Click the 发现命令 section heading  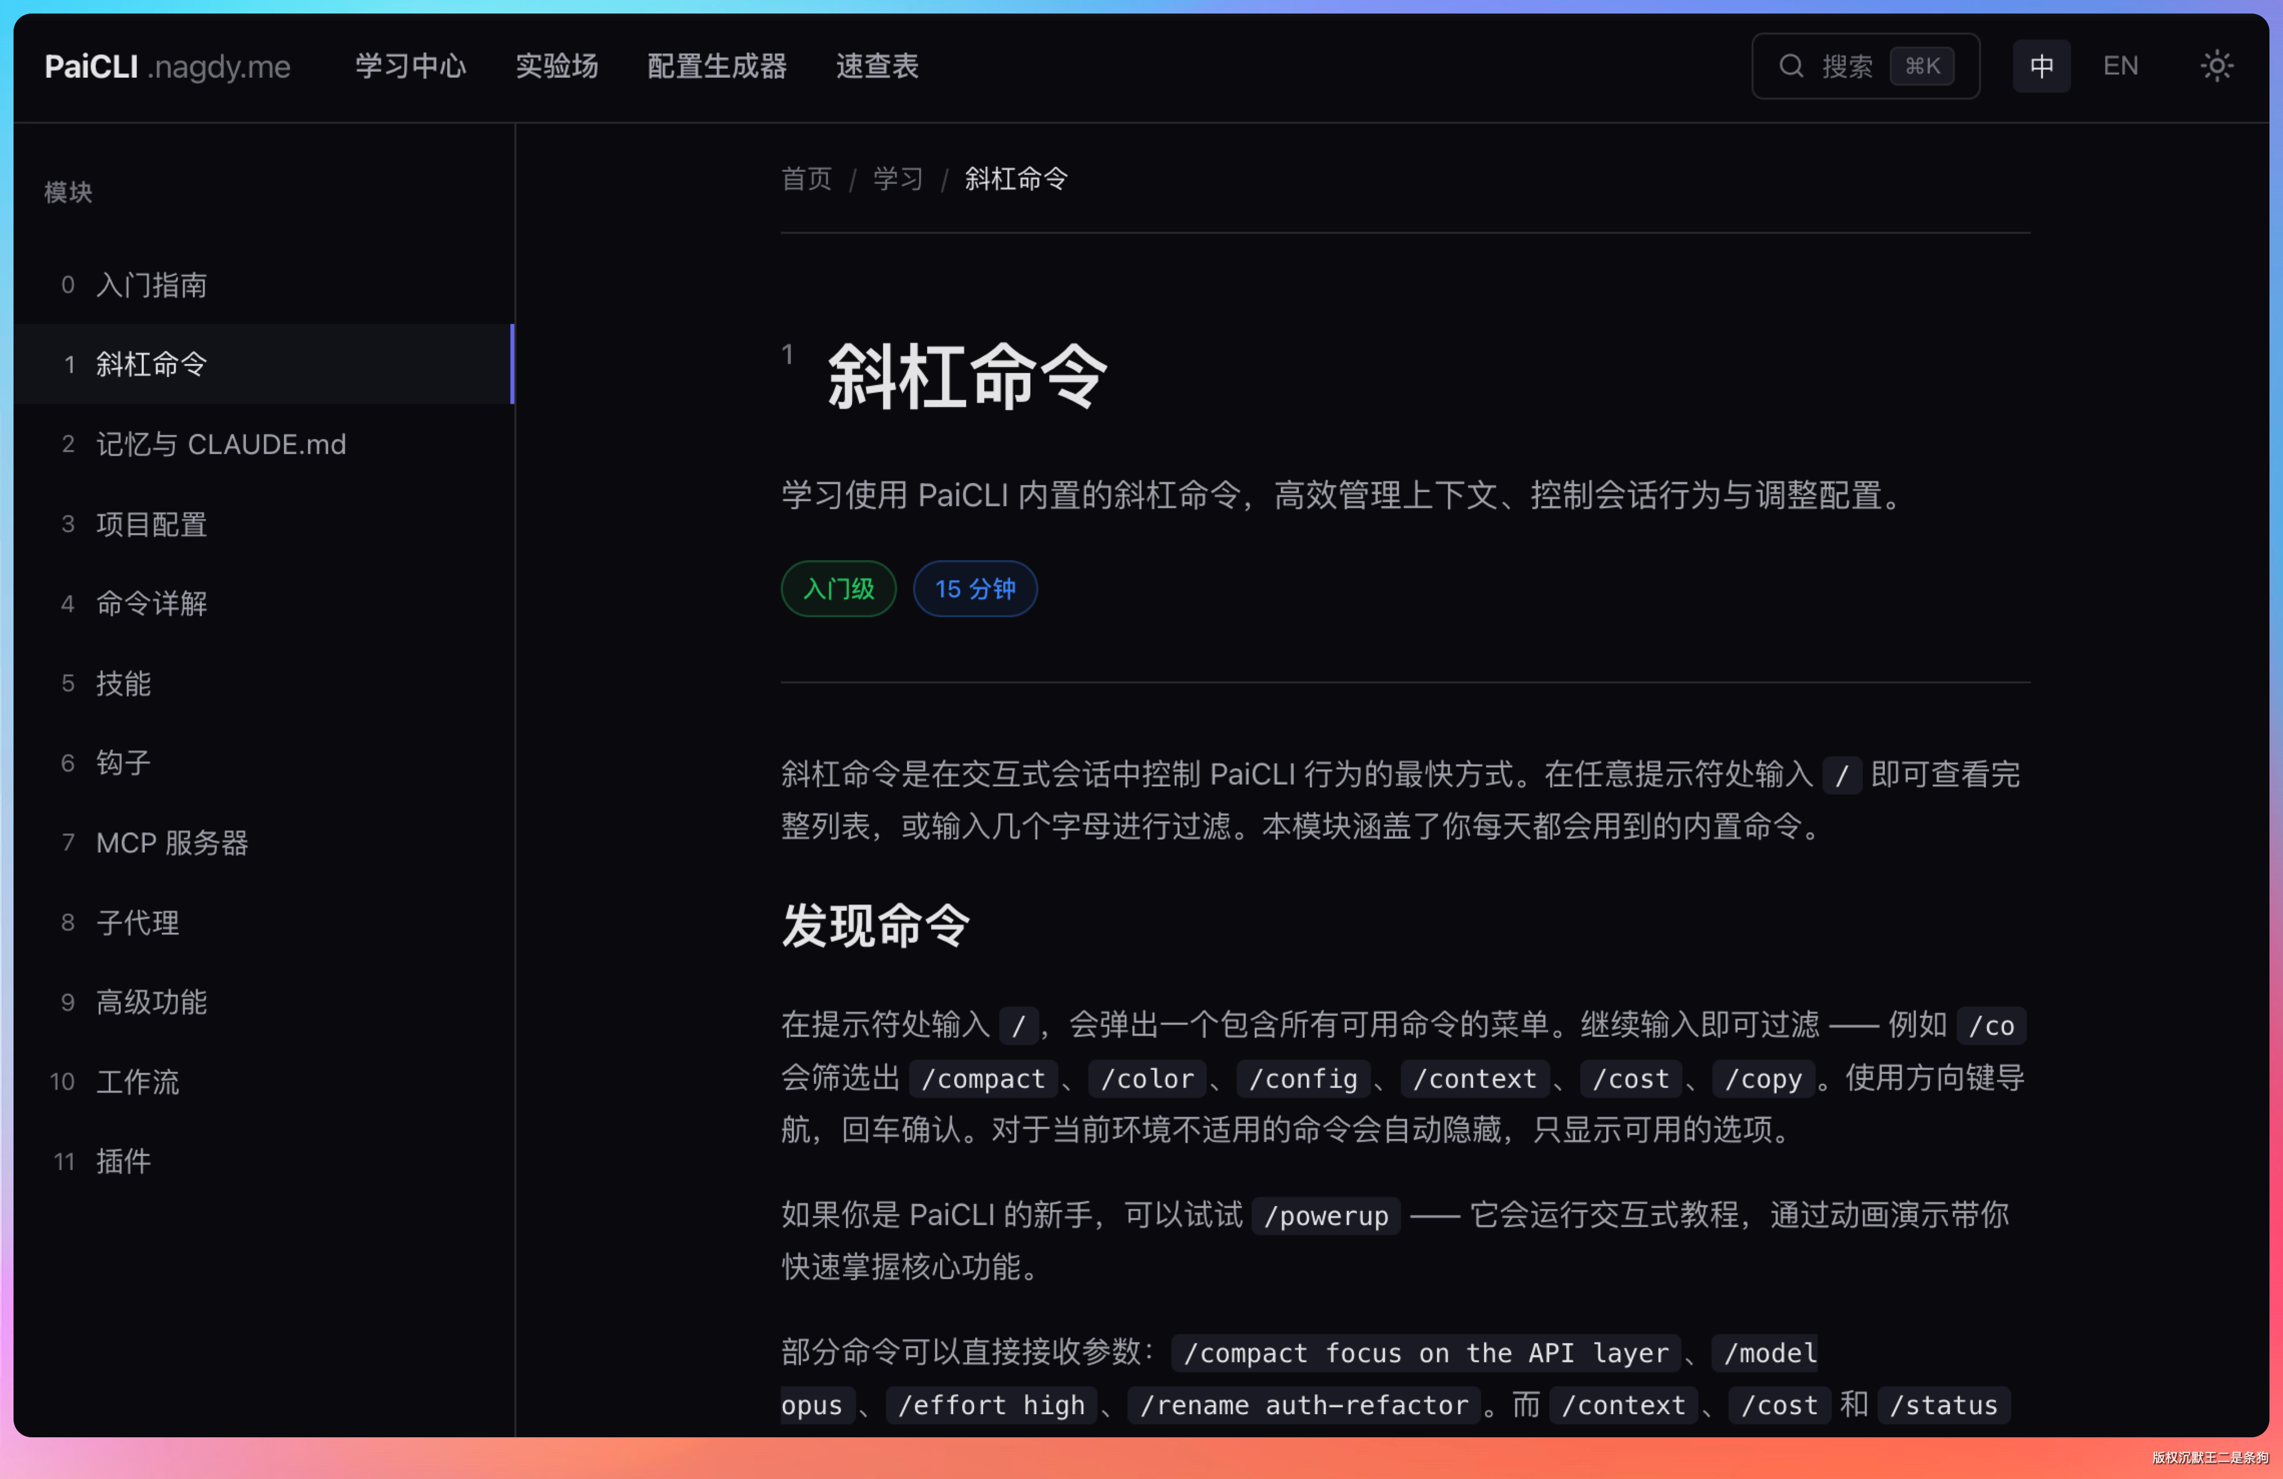coord(875,926)
